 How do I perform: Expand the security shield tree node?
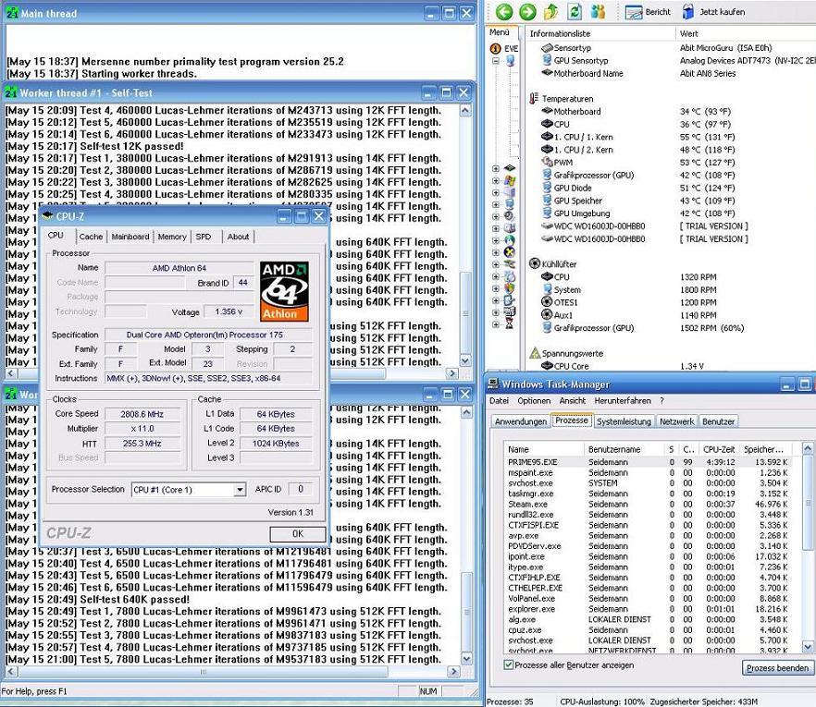coord(496,288)
